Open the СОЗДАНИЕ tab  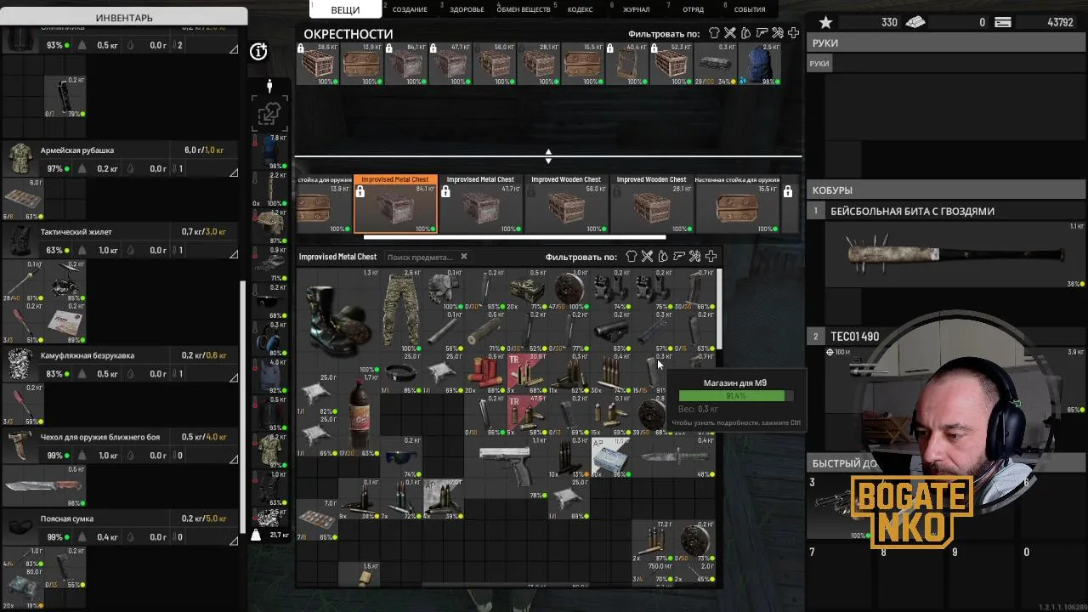point(410,9)
